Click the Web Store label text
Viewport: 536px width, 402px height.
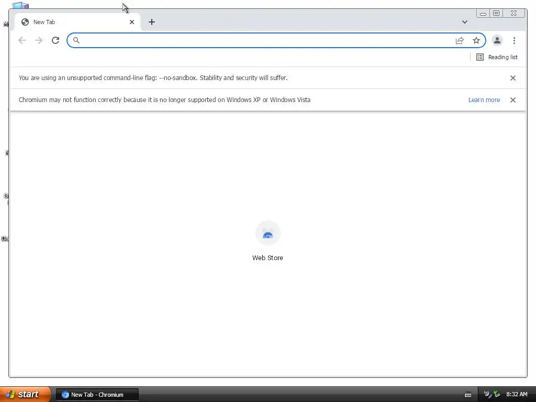click(267, 258)
